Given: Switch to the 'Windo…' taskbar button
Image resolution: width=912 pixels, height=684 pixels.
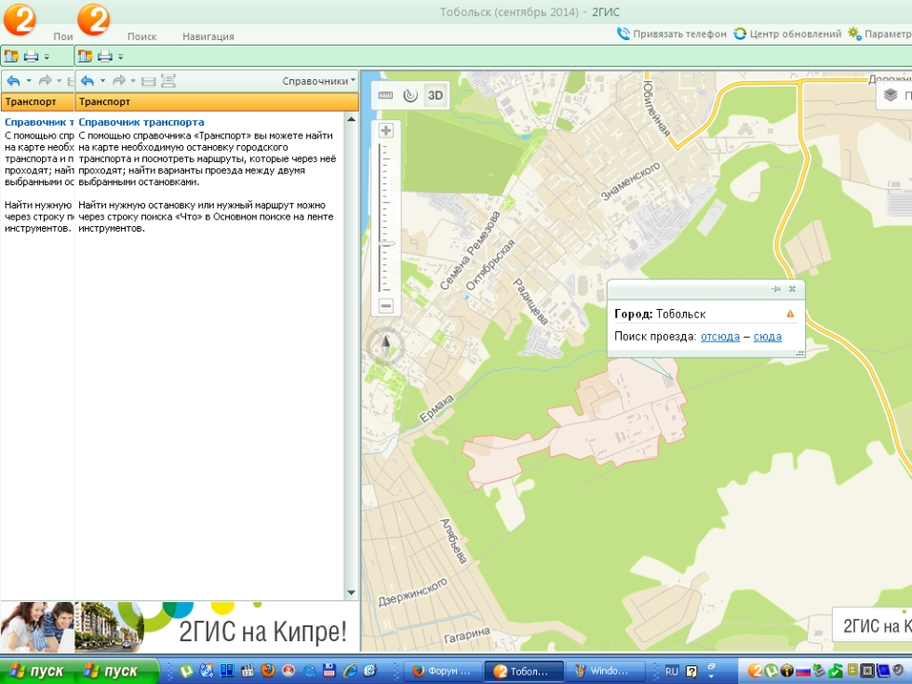Looking at the screenshot, I should 605,671.
